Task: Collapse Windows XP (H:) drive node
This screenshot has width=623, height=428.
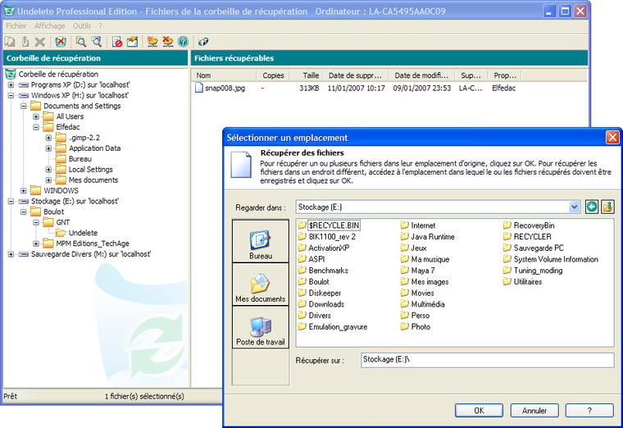Action: [11, 95]
